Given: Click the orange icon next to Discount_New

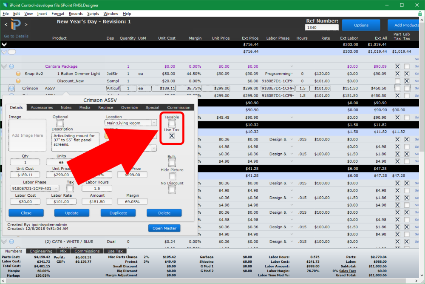Looking at the screenshot, I should click(x=18, y=80).
